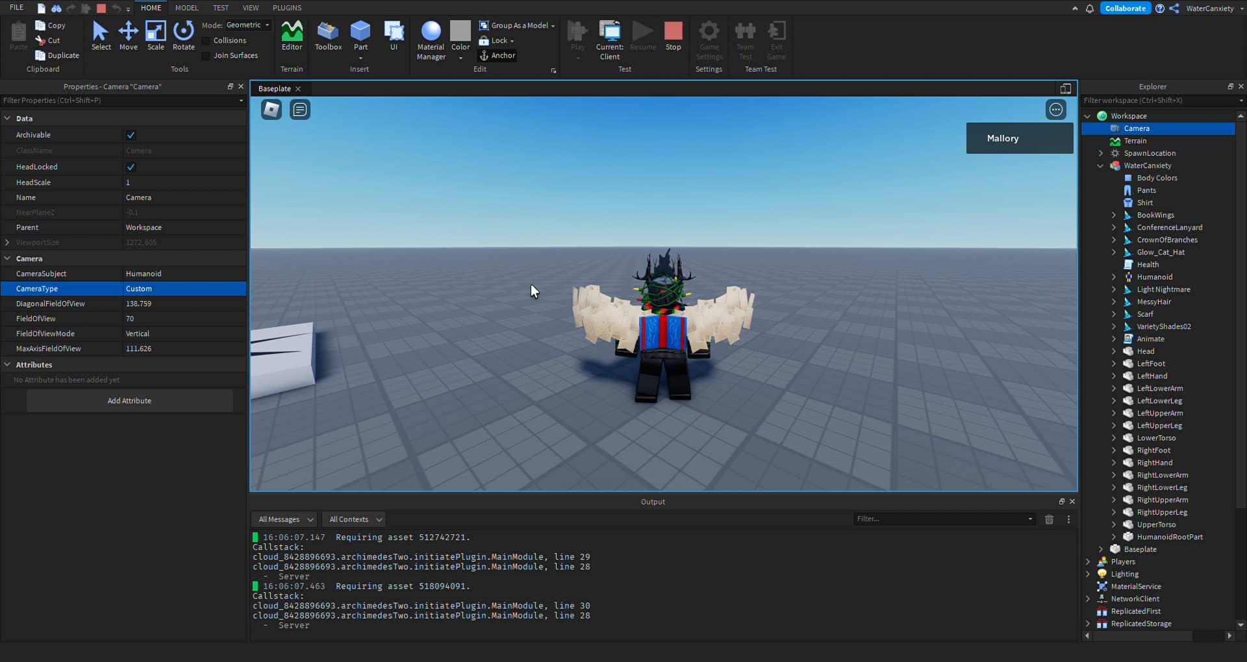Toggle the Join Surfaces option
Screen dimensions: 1247x662
click(x=206, y=55)
